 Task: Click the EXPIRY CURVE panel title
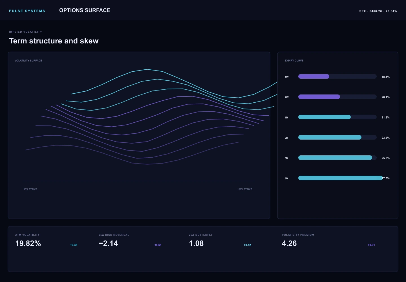click(294, 61)
